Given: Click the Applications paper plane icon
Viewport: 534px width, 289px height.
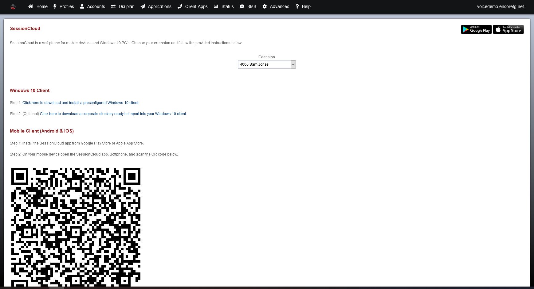Looking at the screenshot, I should click(x=143, y=6).
